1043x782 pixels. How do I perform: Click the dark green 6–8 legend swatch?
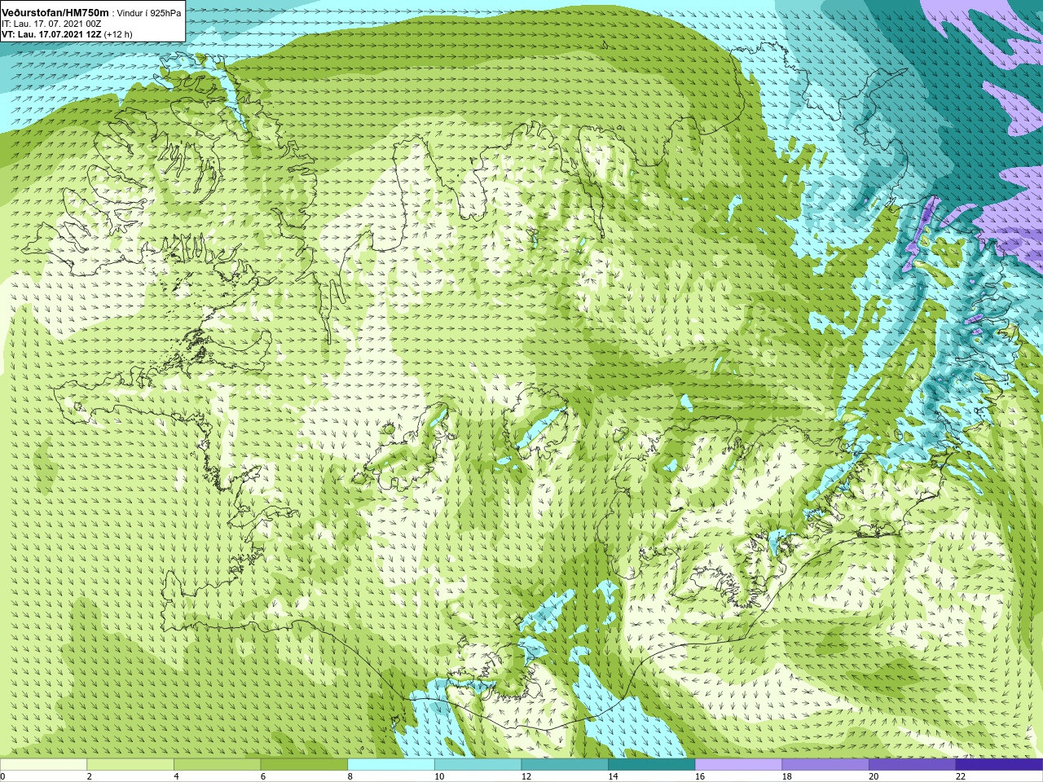point(304,764)
